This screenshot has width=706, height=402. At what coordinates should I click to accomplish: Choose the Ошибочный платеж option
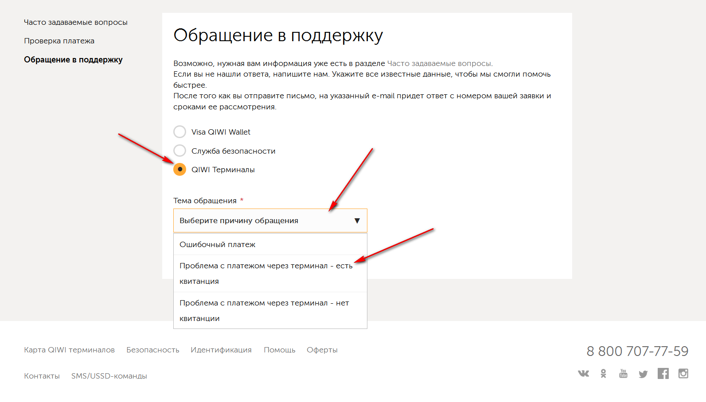pos(270,244)
